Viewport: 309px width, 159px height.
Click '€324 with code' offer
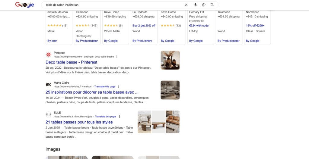tap(199, 26)
